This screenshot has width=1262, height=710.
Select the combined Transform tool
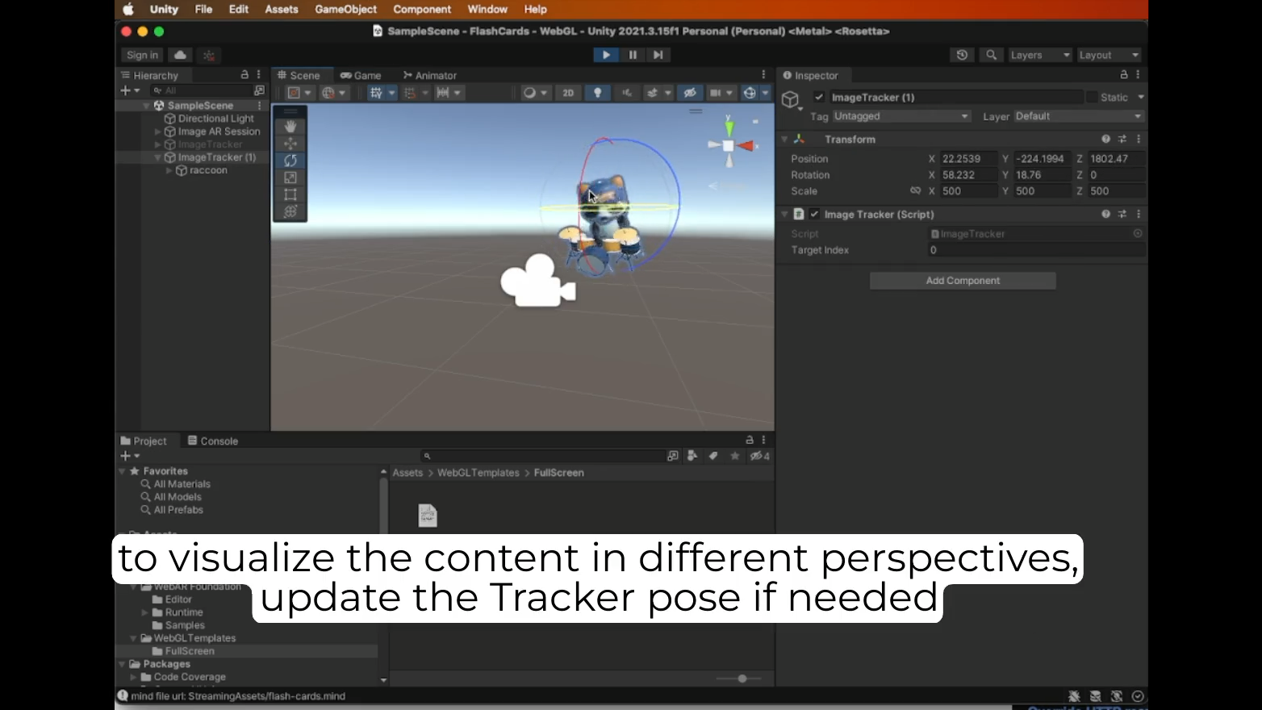point(290,211)
